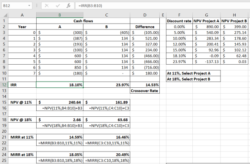Select column B header
The height and width of the screenshot is (164, 250).
point(60,15)
